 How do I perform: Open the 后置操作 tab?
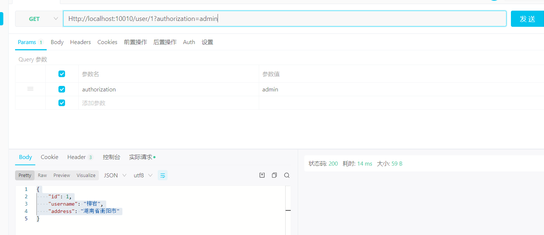coord(165,42)
